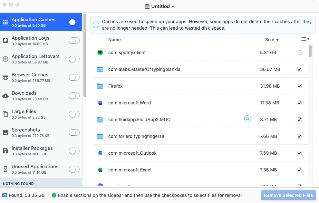This screenshot has height=203, width=319.
Task: Enable the Application Caches toggle switch
Action: pyautogui.click(x=73, y=22)
